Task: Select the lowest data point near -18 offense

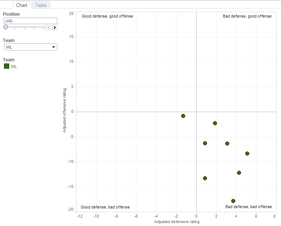Action: tap(233, 201)
